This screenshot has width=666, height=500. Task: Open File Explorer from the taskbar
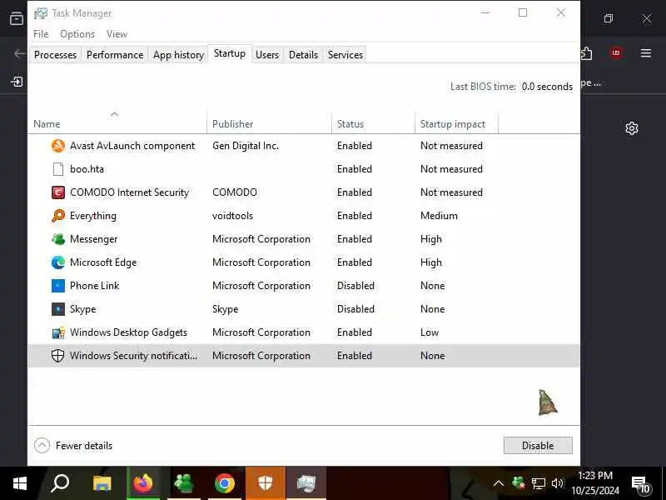pos(102,483)
